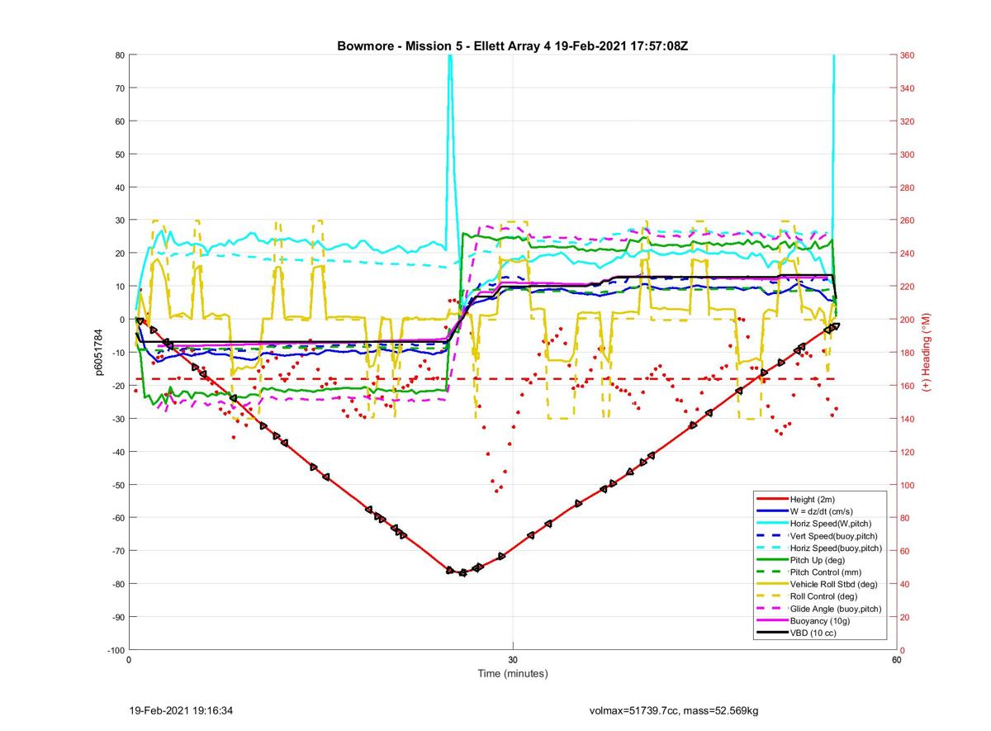Click the red '340' heading tick label

pyautogui.click(x=908, y=88)
